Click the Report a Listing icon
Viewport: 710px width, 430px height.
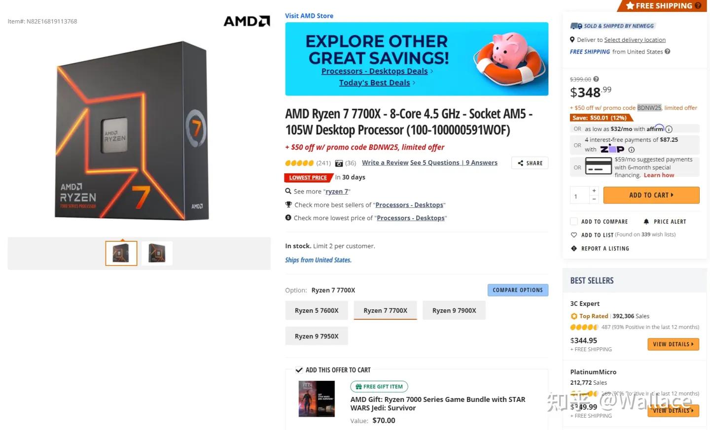[x=574, y=249]
